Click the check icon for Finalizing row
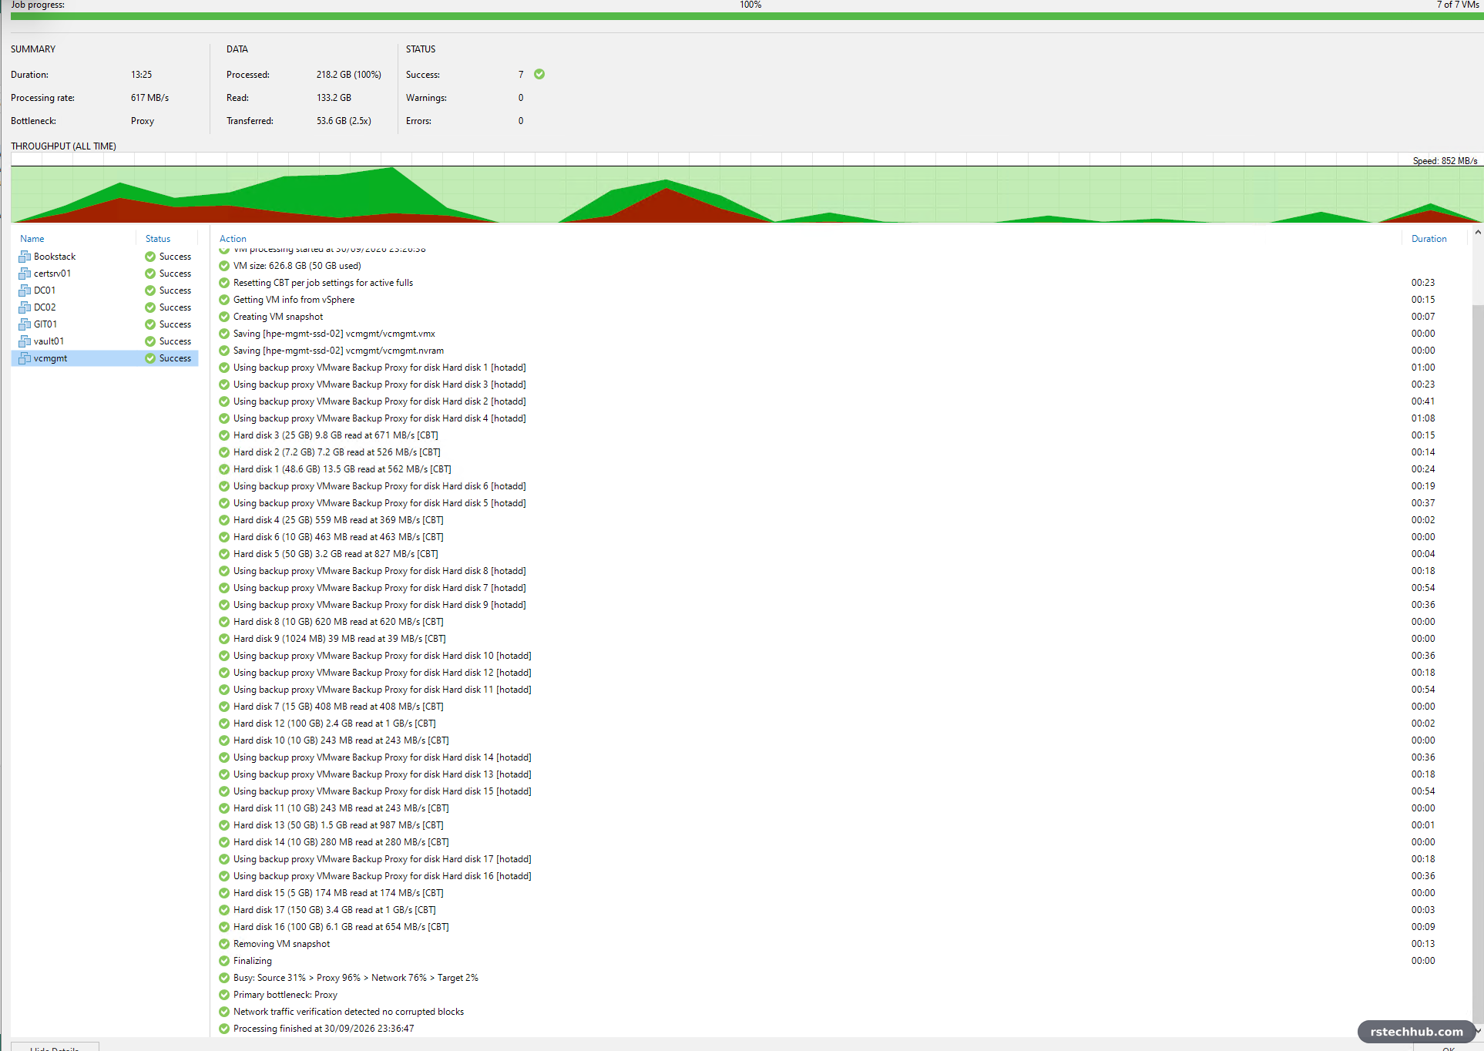Viewport: 1484px width, 1051px height. pos(224,961)
